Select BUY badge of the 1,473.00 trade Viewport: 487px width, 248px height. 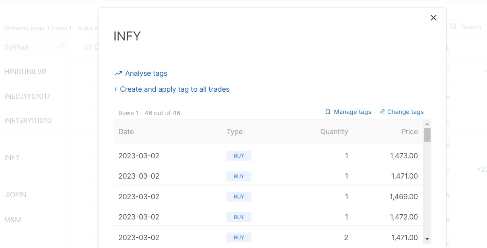[239, 156]
